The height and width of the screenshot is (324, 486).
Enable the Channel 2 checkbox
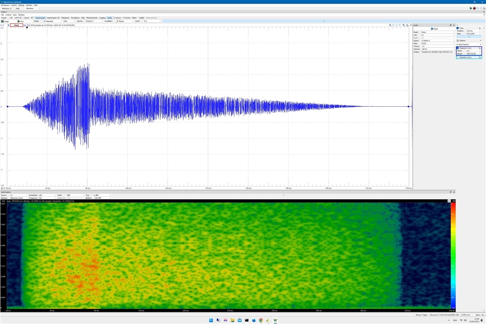point(458,57)
